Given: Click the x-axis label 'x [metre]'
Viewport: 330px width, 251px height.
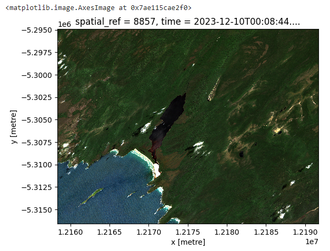Looking at the screenshot, I should click(188, 242).
